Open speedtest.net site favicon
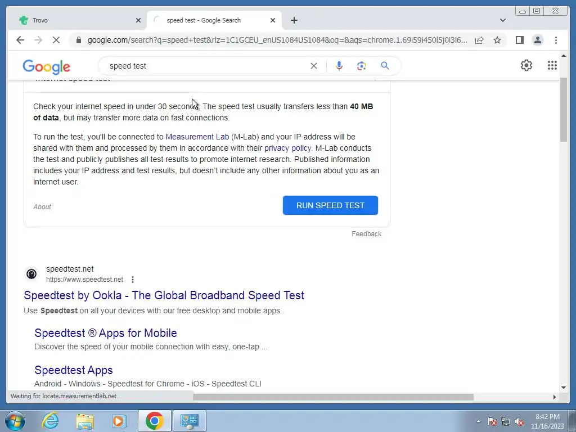 [x=31, y=274]
